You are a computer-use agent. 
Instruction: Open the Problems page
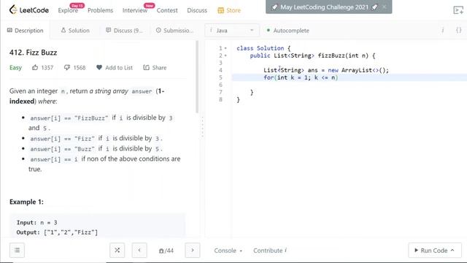point(101,10)
